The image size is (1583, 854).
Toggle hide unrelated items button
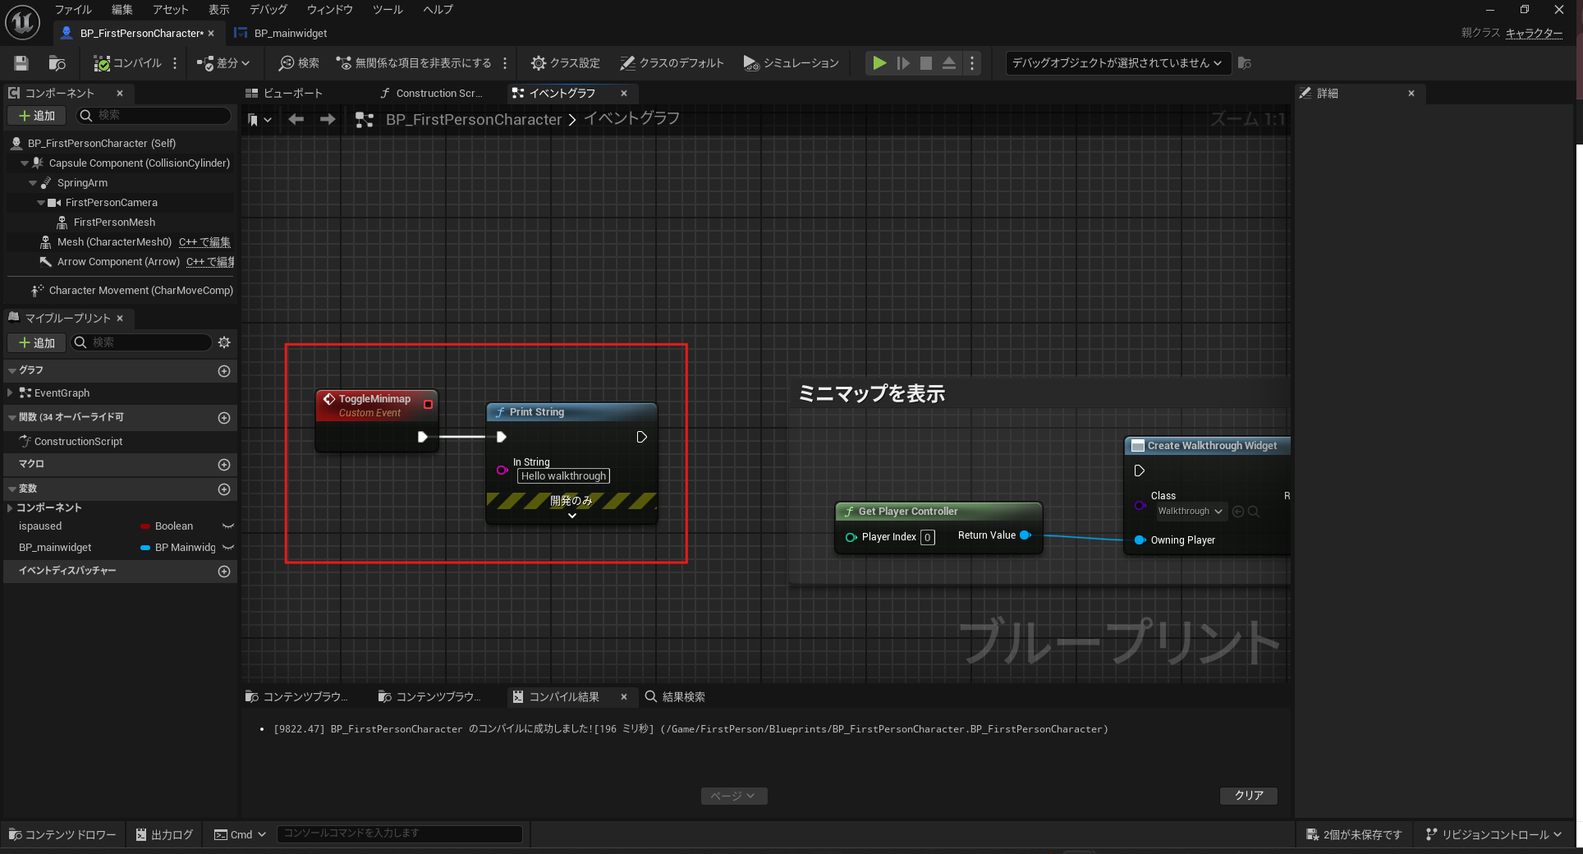pos(414,63)
